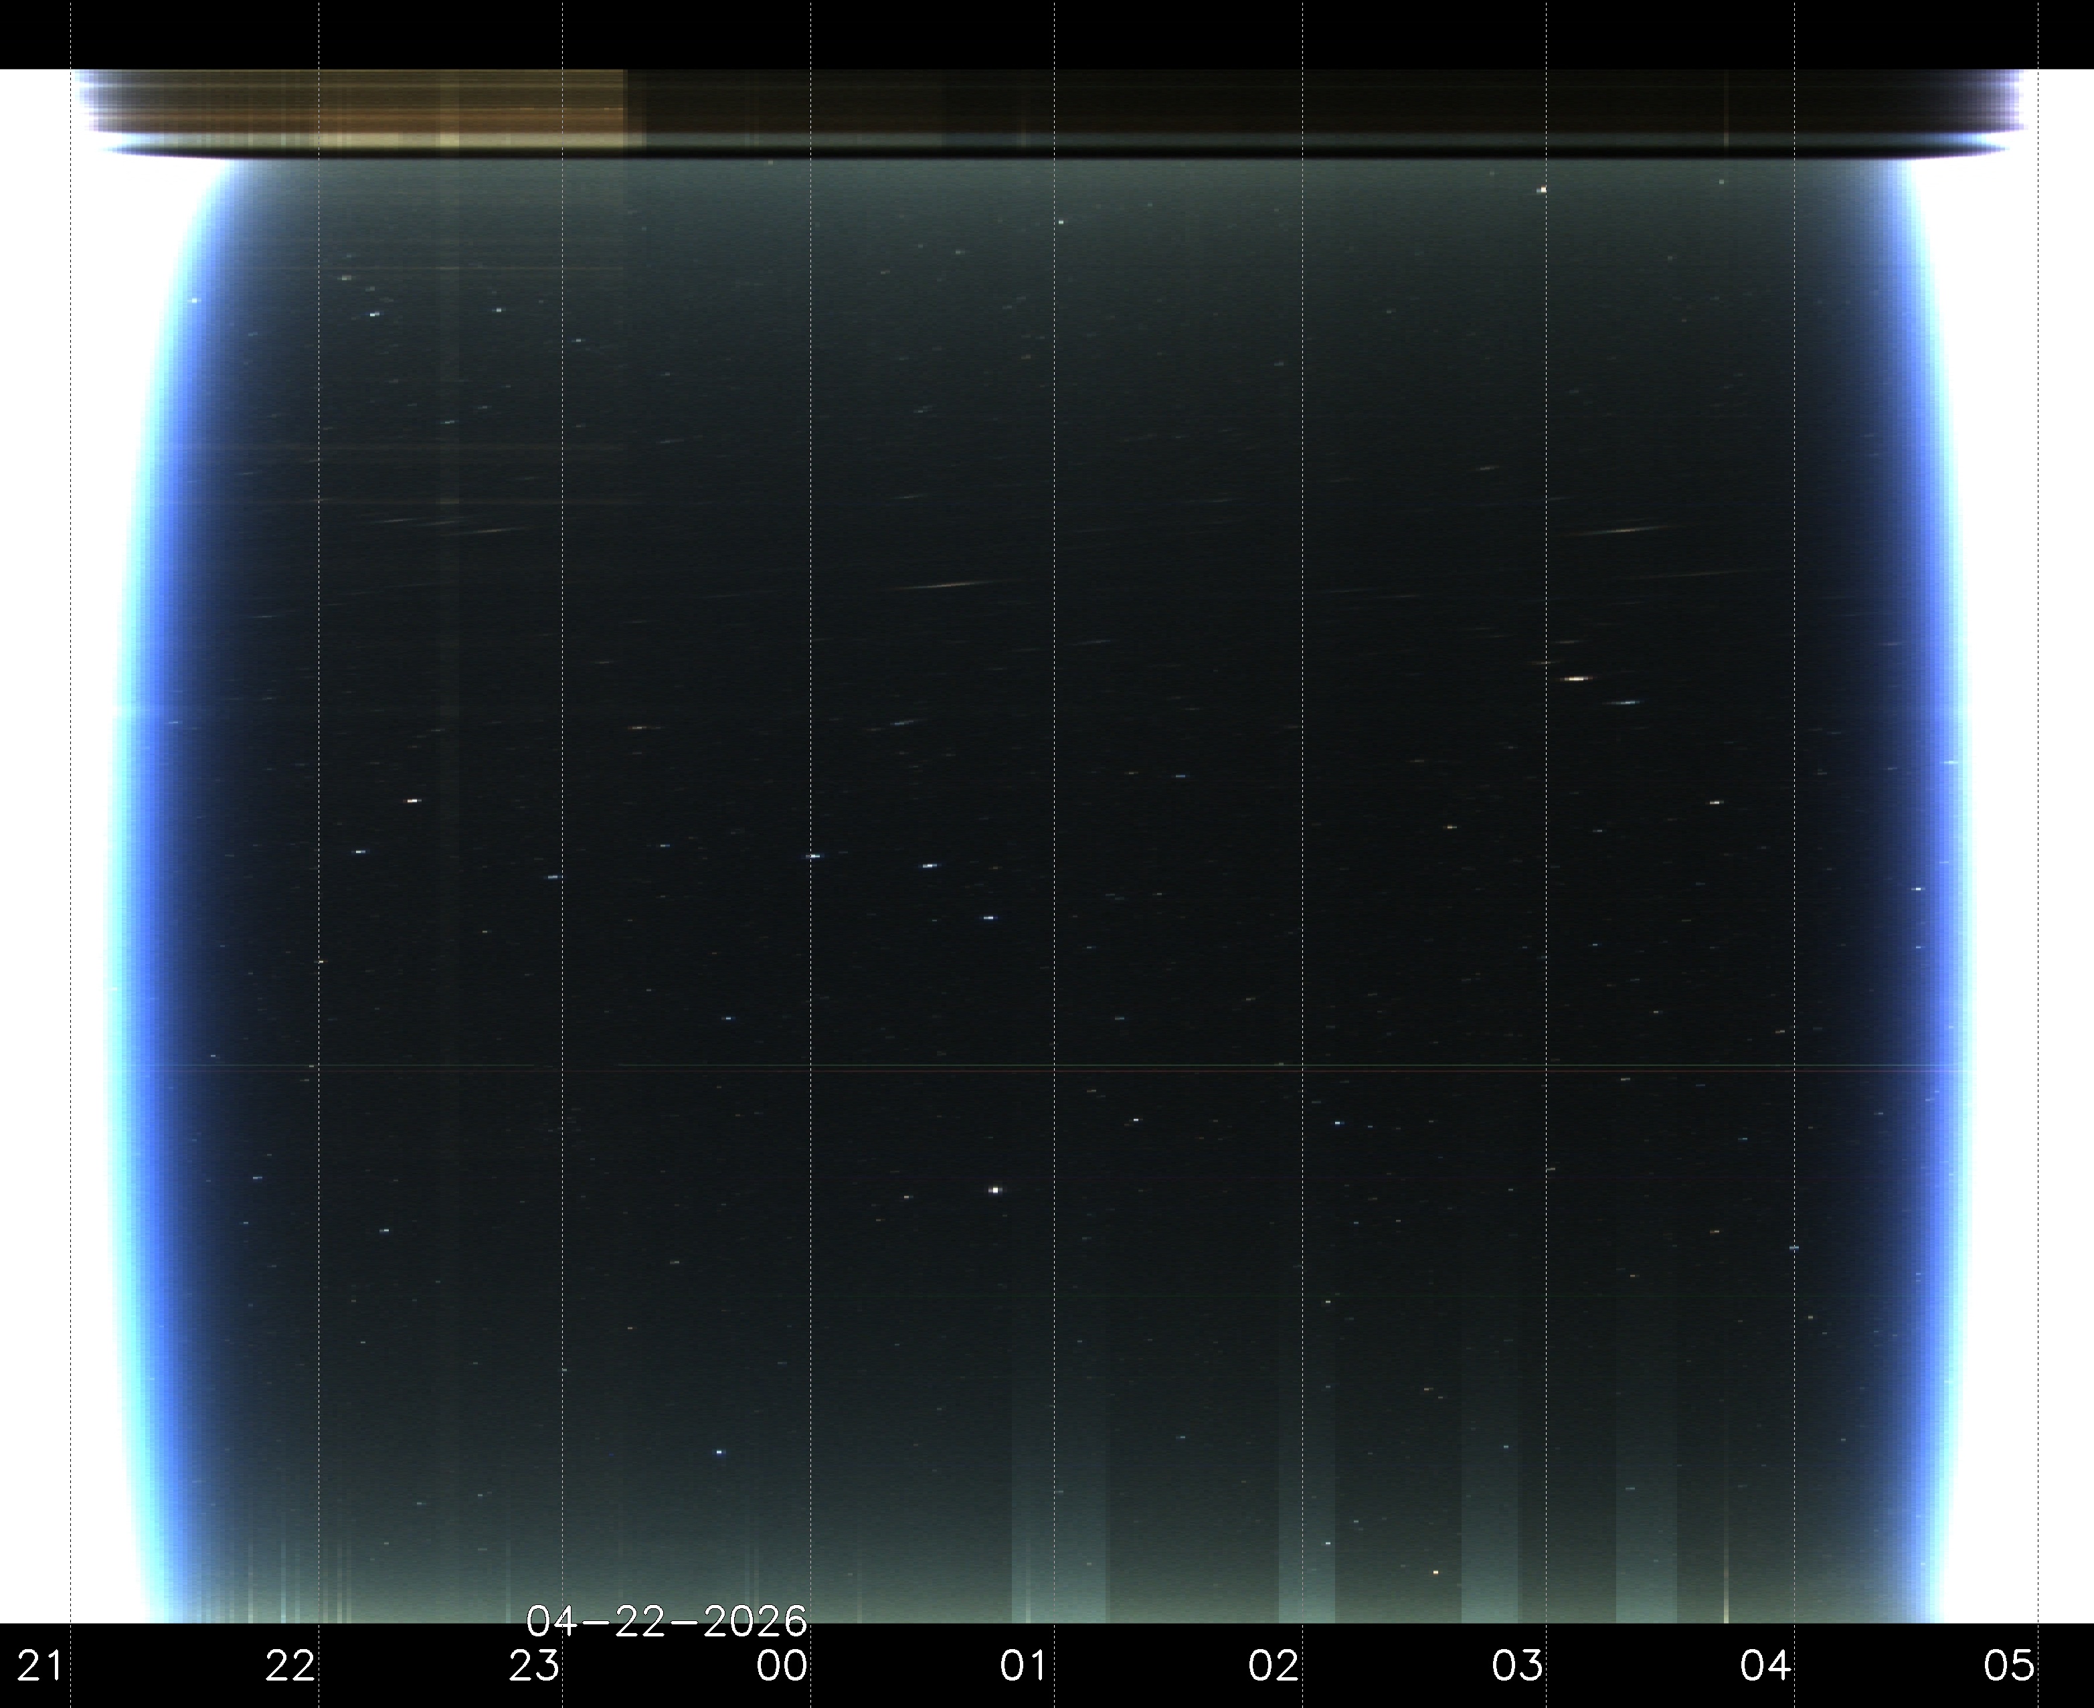
Task: Click the 02 hour label
Action: 1274,1666
